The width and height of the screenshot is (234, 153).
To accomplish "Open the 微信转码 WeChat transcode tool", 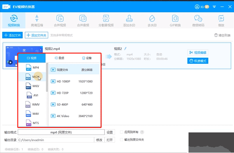I will pyautogui.click(x=198, y=21).
